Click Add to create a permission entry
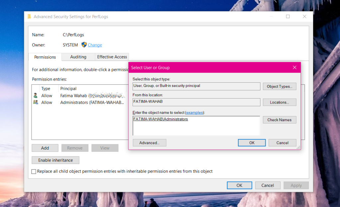This screenshot has height=207, width=340. tap(45, 148)
